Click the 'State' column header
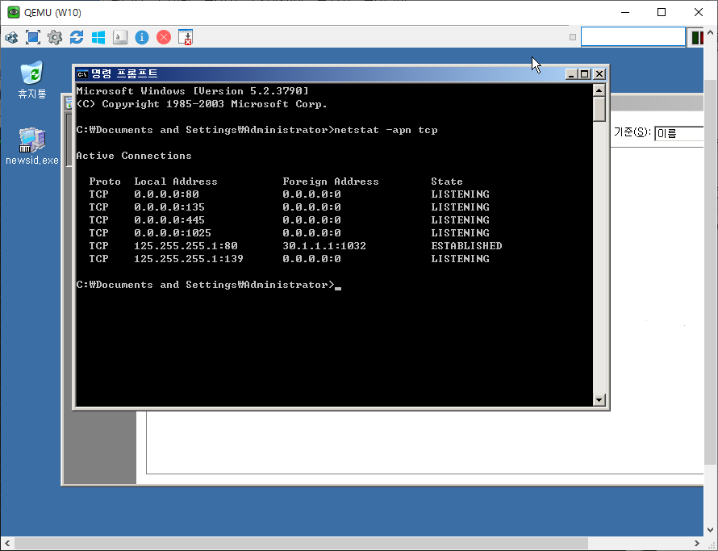Viewport: 718px width, 551px height. tap(447, 182)
